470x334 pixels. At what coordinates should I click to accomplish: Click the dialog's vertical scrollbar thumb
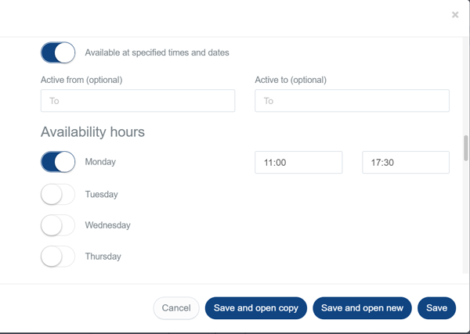tap(466, 148)
